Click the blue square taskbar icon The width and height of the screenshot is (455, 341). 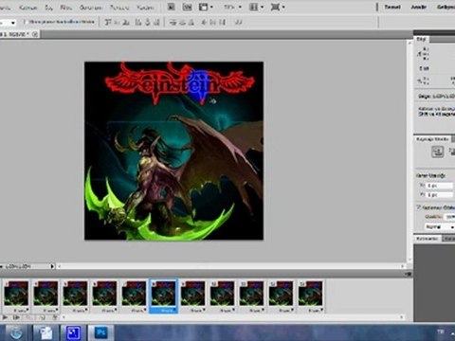click(73, 332)
